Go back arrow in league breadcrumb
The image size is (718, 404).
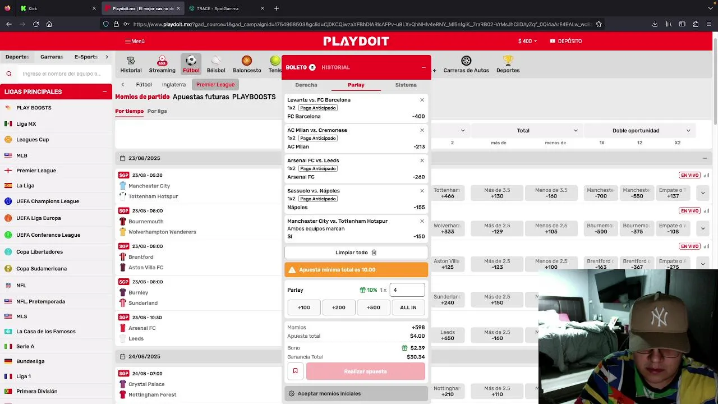pos(123,85)
